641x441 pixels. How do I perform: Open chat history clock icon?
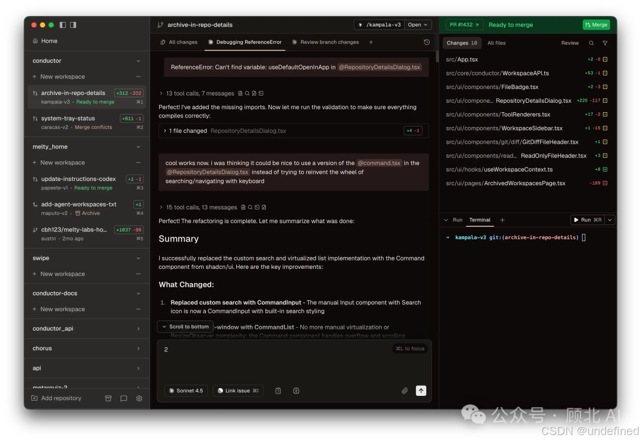click(x=427, y=42)
